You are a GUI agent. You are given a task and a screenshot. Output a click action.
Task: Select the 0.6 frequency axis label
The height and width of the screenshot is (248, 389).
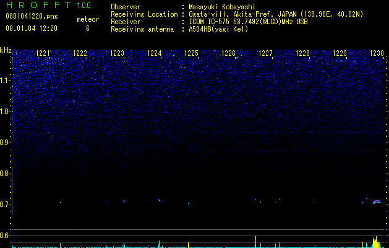pyautogui.click(x=6, y=236)
